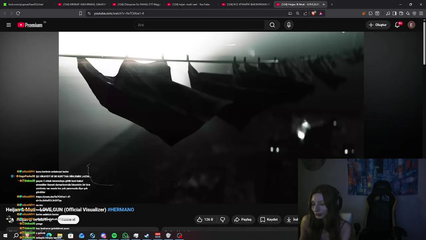Open Leo AI sparkle icon

point(408,13)
